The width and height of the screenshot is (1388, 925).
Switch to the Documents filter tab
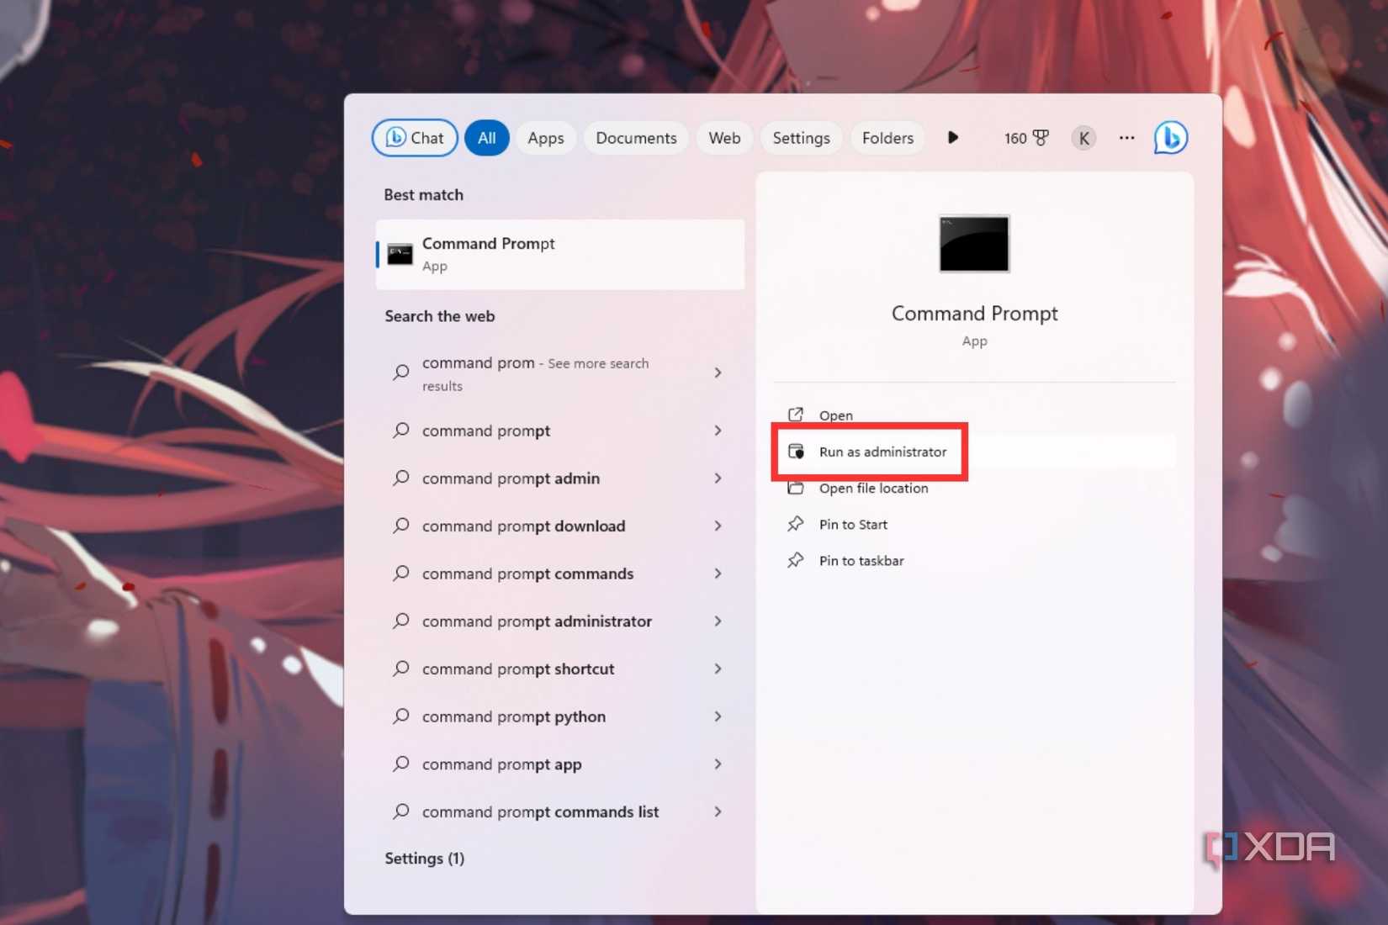coord(636,137)
